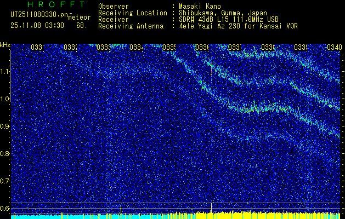The height and width of the screenshot is (219, 345).
Task: Click the Receiving Antenna label
Action: click(131, 26)
